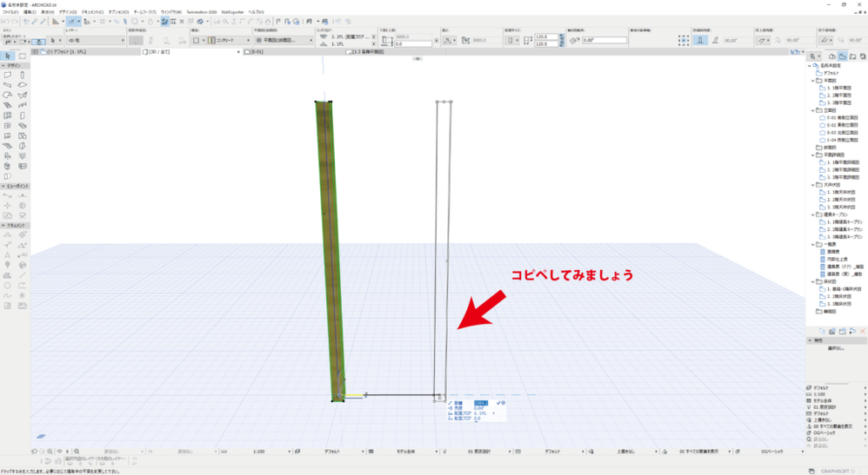The height and width of the screenshot is (475, 868).
Task: Select the Mesh tool in toolbox
Action: pyautogui.click(x=8, y=146)
